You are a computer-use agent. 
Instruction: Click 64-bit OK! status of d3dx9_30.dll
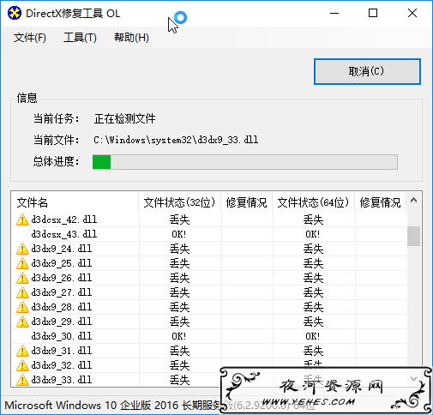click(313, 336)
